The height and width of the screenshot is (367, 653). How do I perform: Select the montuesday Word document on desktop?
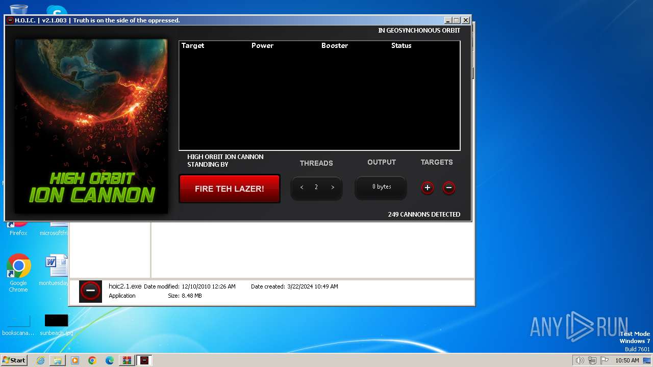[x=55, y=271]
